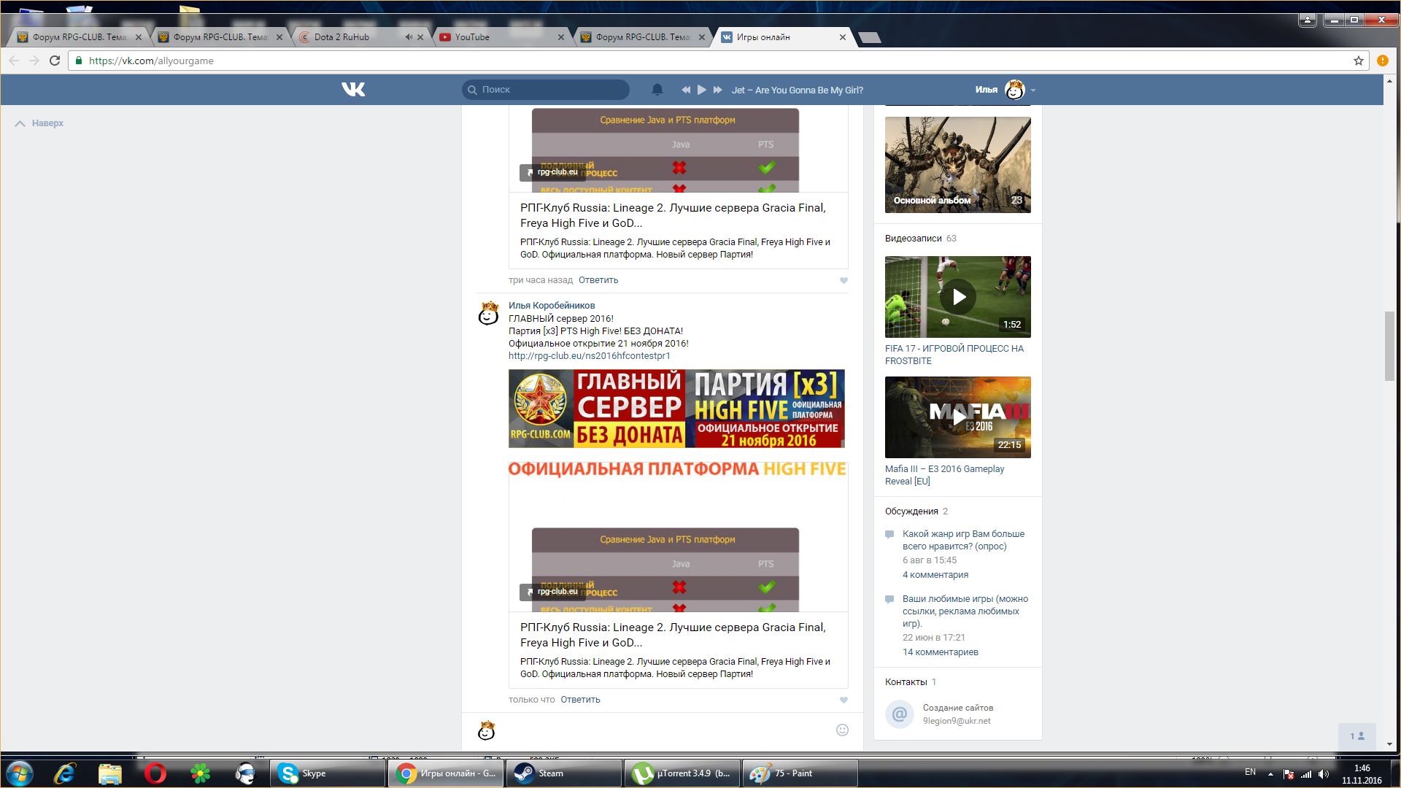1401x788 pixels.
Task: Open Основной альбом photo album
Action: pos(958,165)
